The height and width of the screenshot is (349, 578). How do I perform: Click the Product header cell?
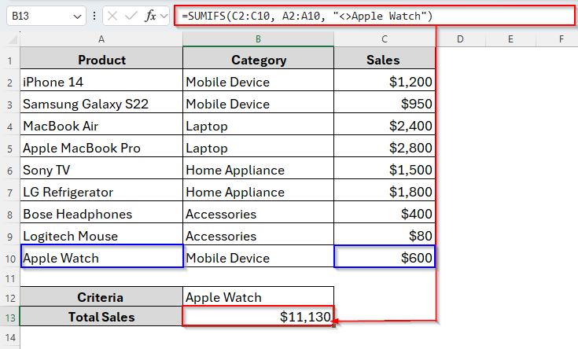(101, 60)
